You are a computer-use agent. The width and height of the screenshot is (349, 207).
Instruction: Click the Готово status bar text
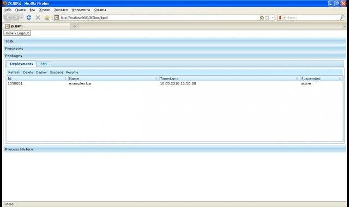(9, 204)
